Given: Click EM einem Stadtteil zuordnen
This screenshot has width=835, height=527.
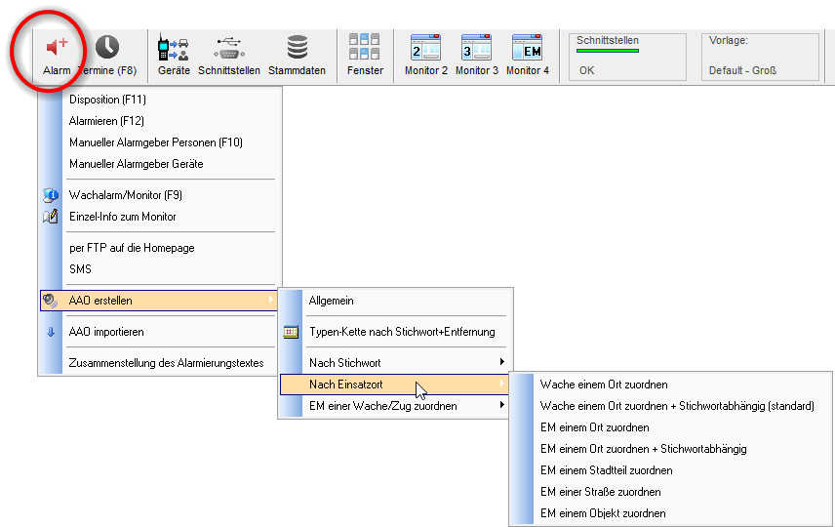Looking at the screenshot, I should click(x=606, y=470).
